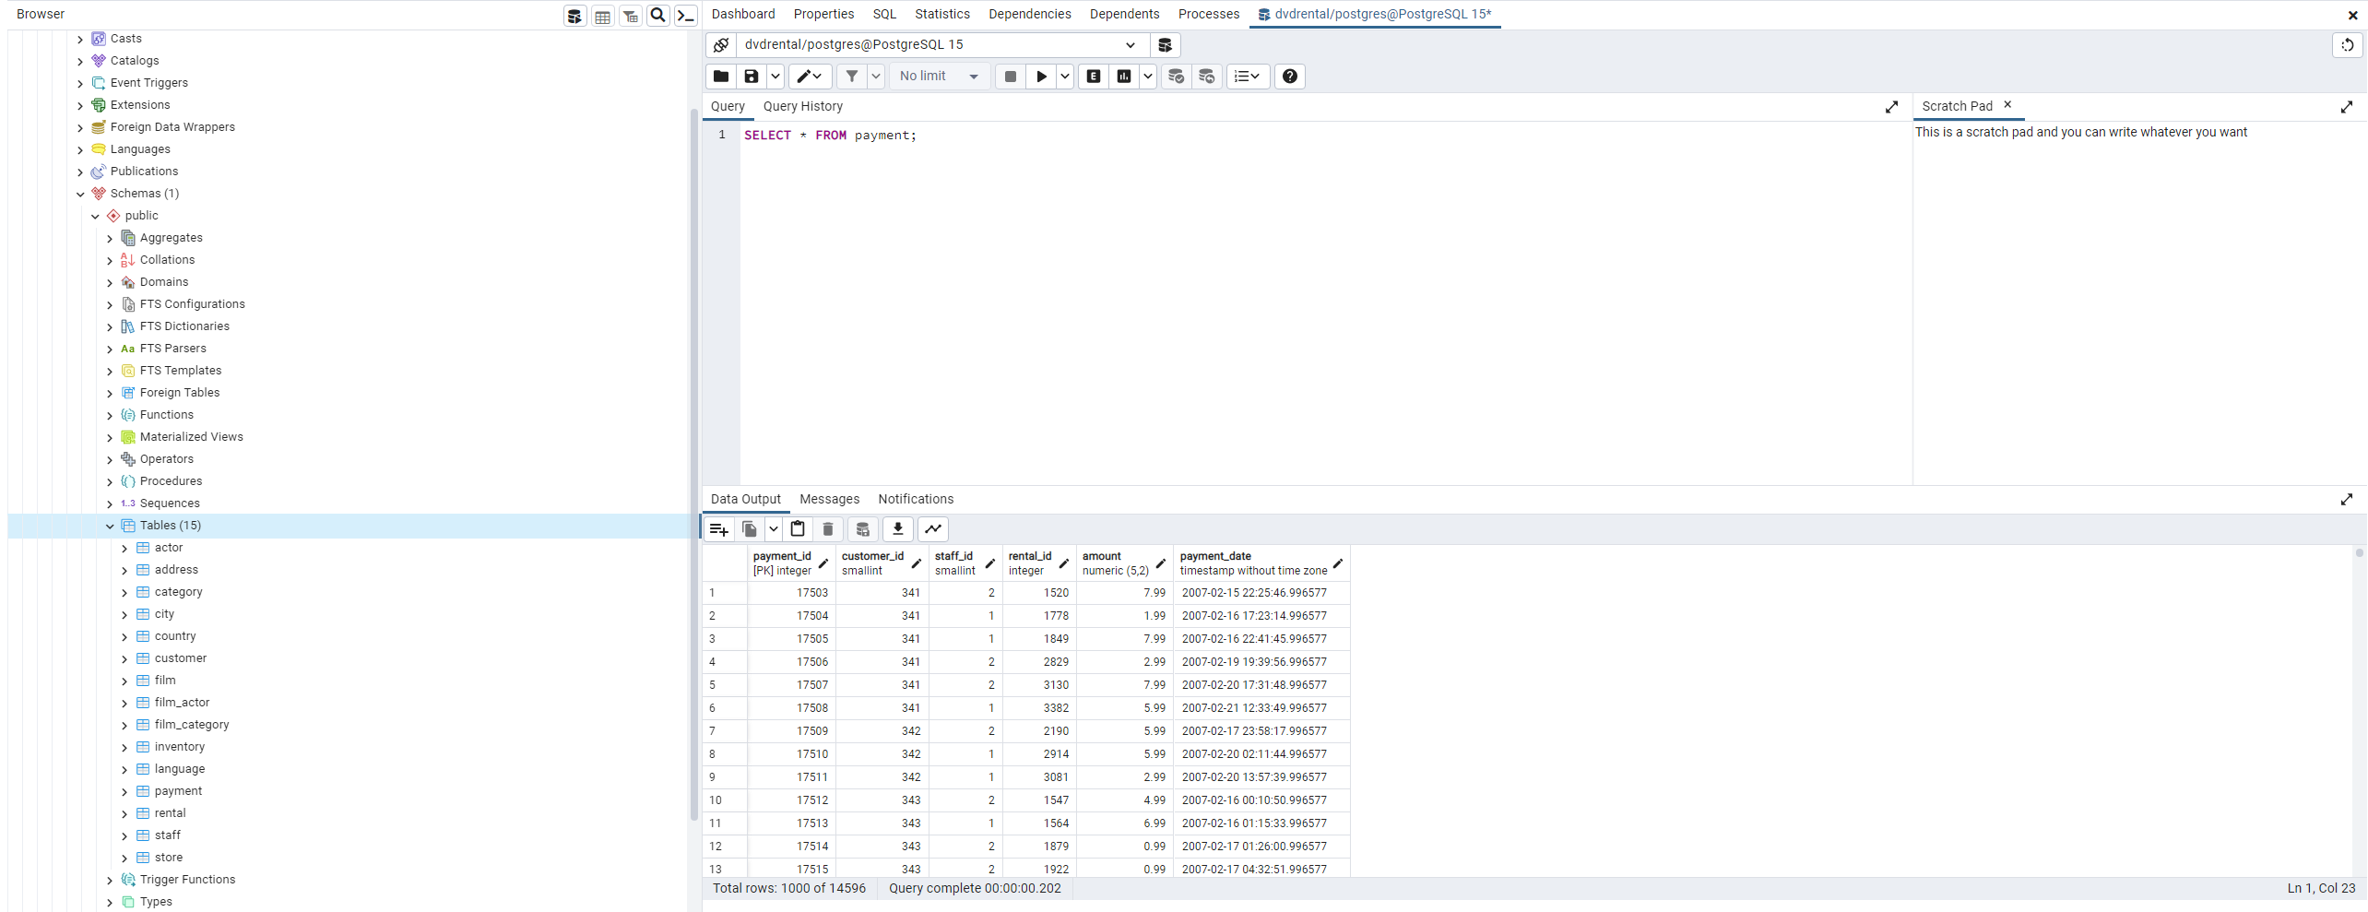Screen dimensions: 2368x912
Task: Open the No limit rows dropdown
Action: pos(939,77)
